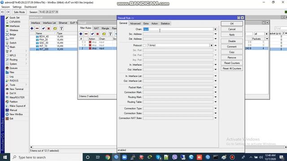
Task: Open the Settings menu
Action: tap(17, 7)
